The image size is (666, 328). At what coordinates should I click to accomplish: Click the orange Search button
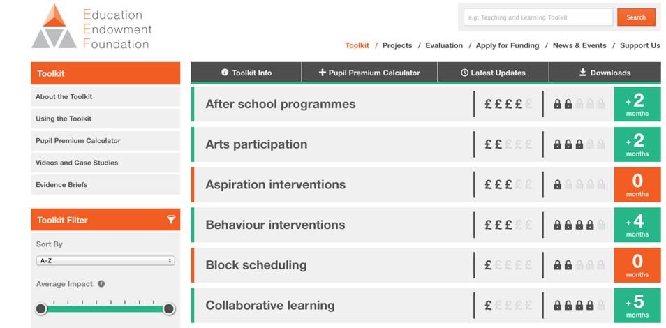point(636,17)
